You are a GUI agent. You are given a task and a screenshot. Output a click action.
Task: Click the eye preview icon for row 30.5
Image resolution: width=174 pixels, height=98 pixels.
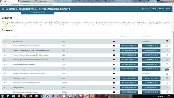pyautogui.click(x=114, y=60)
